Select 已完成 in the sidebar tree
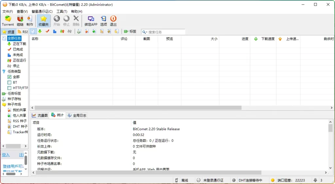 18,49
